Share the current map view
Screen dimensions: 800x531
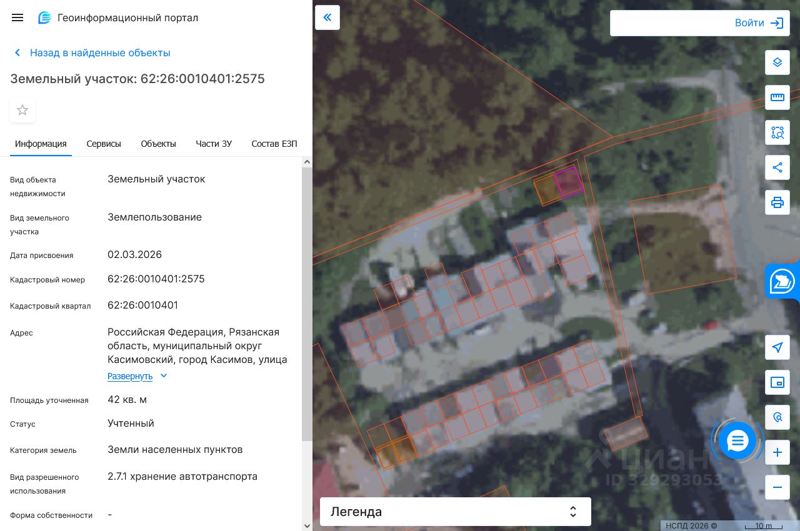(x=777, y=167)
